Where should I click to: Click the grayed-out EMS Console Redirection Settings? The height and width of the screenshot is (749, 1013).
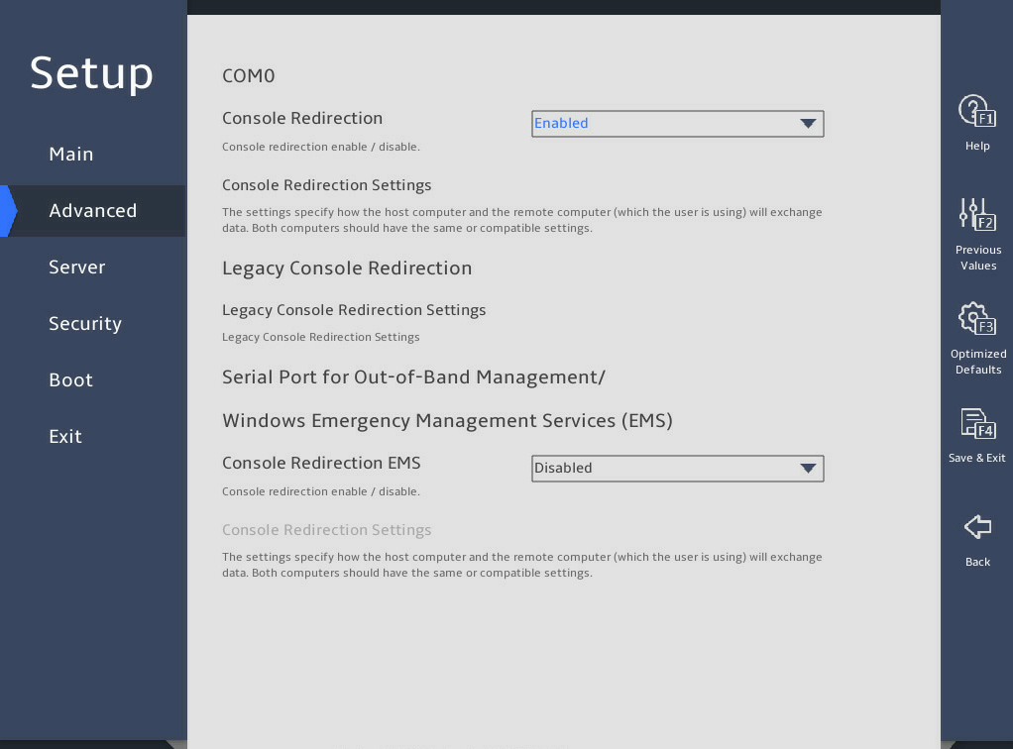point(327,530)
